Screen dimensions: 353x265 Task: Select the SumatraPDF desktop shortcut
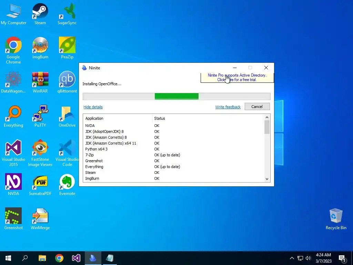tap(40, 185)
